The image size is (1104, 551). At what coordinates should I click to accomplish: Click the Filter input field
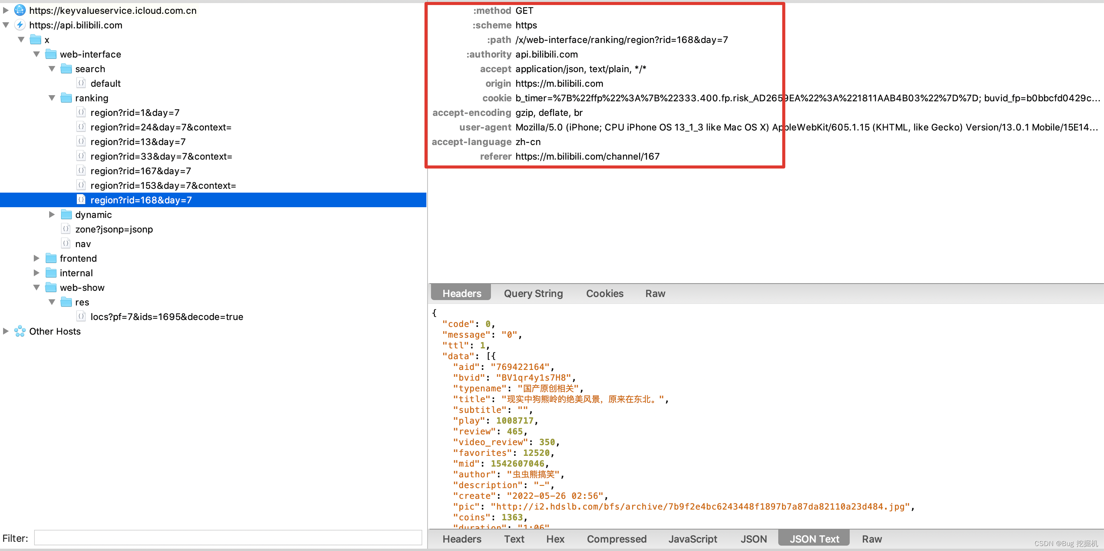pos(227,538)
